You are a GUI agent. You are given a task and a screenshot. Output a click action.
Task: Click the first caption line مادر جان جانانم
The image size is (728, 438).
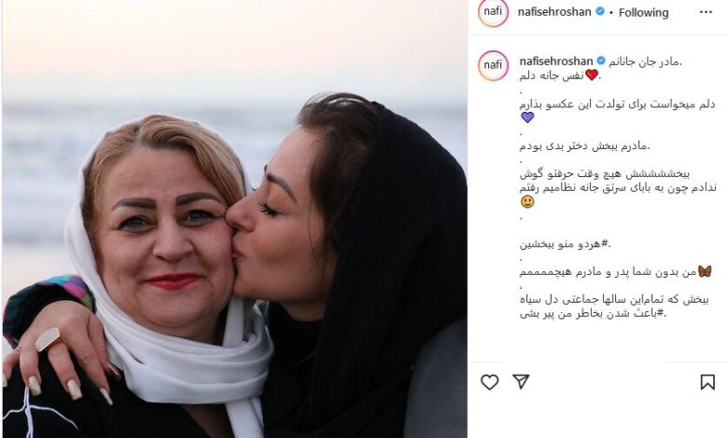645,62
